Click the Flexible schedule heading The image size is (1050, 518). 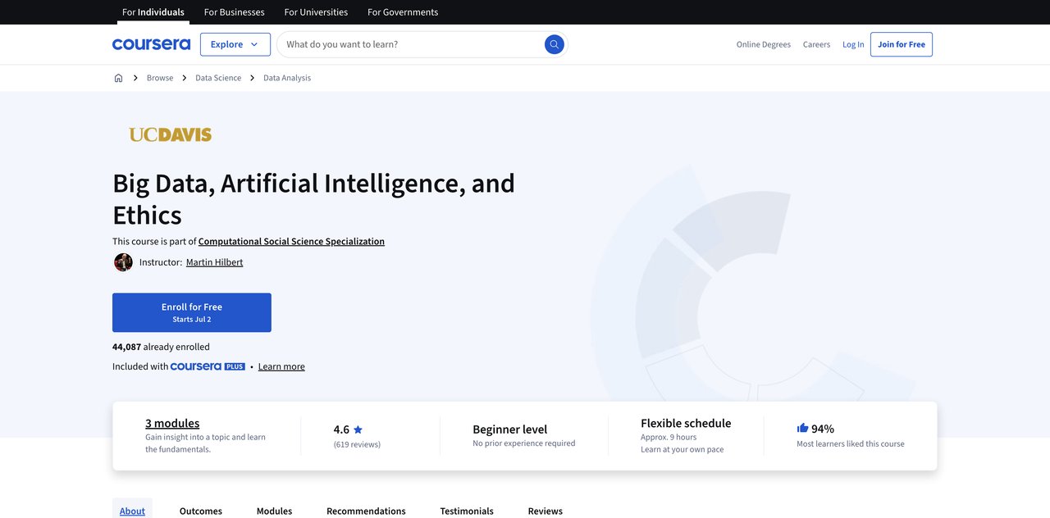(686, 423)
